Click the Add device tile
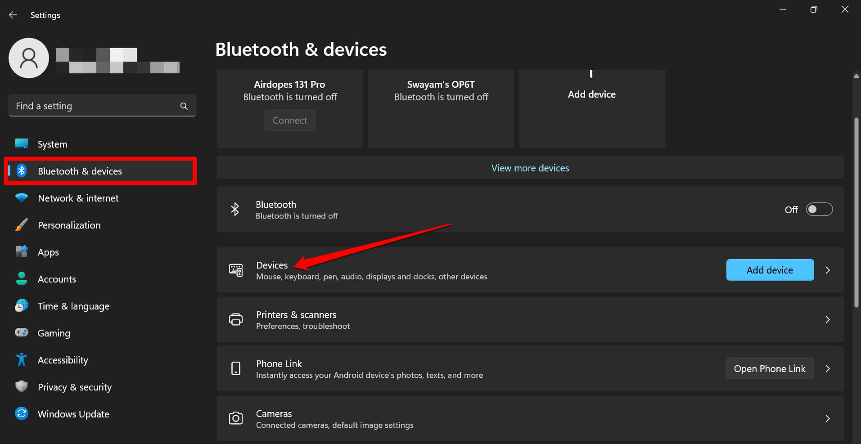 (592, 109)
